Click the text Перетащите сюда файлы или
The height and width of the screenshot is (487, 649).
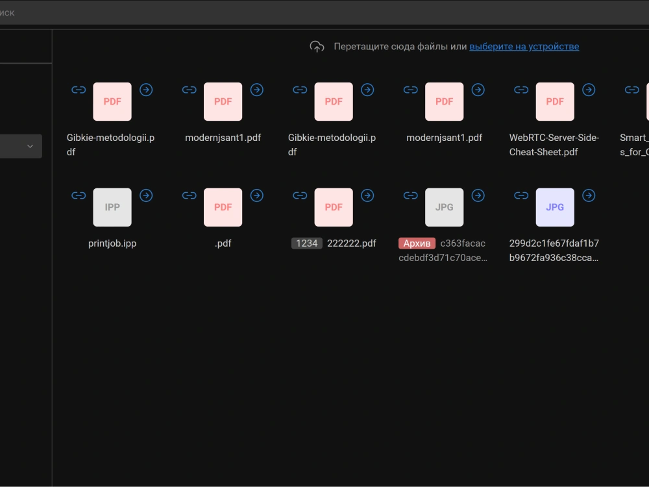click(400, 46)
